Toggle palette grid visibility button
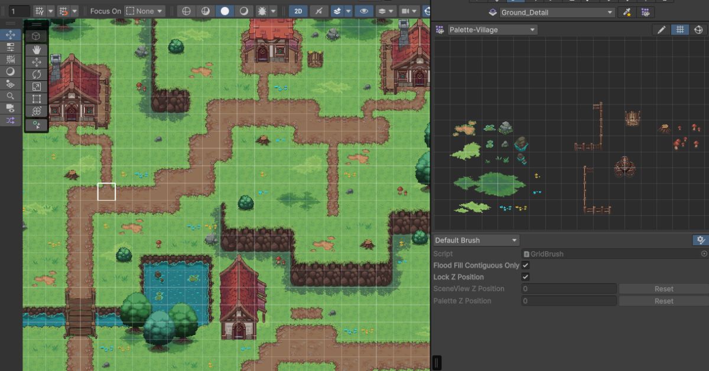Viewport: 709px width, 371px height. click(680, 30)
